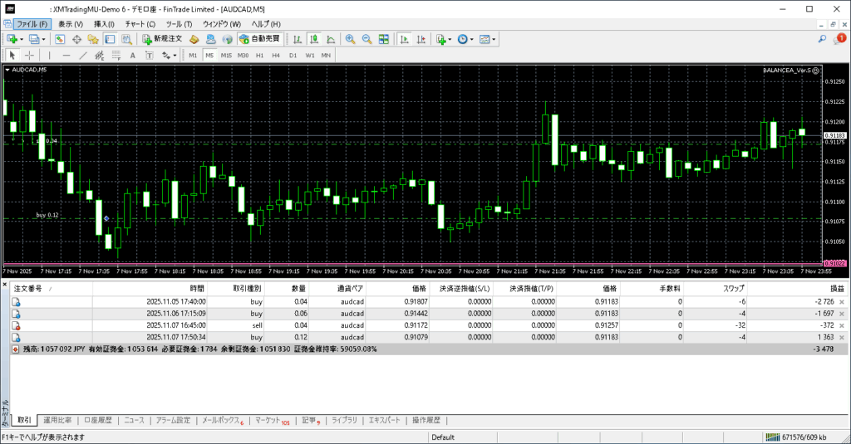Click the zoom out magnifier icon
This screenshot has height=444, width=851.
pos(366,39)
